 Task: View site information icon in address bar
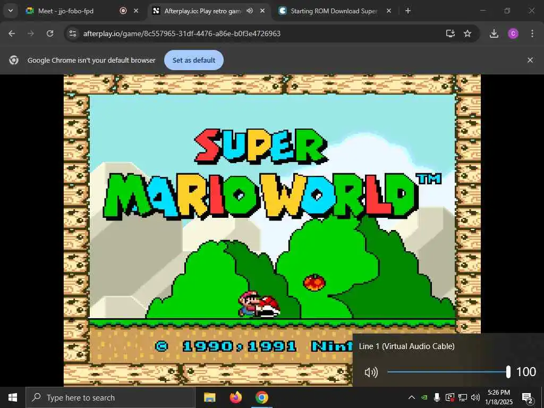72,33
